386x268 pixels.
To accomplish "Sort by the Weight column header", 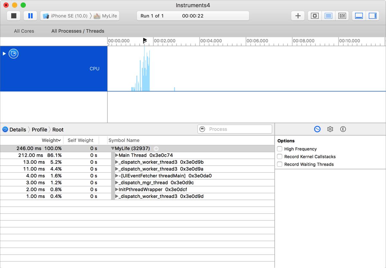I will (51, 140).
